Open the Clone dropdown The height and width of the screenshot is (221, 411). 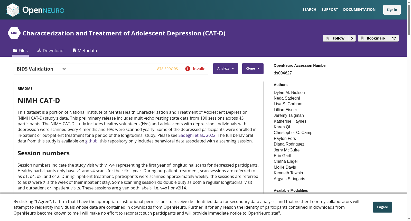coord(253,69)
